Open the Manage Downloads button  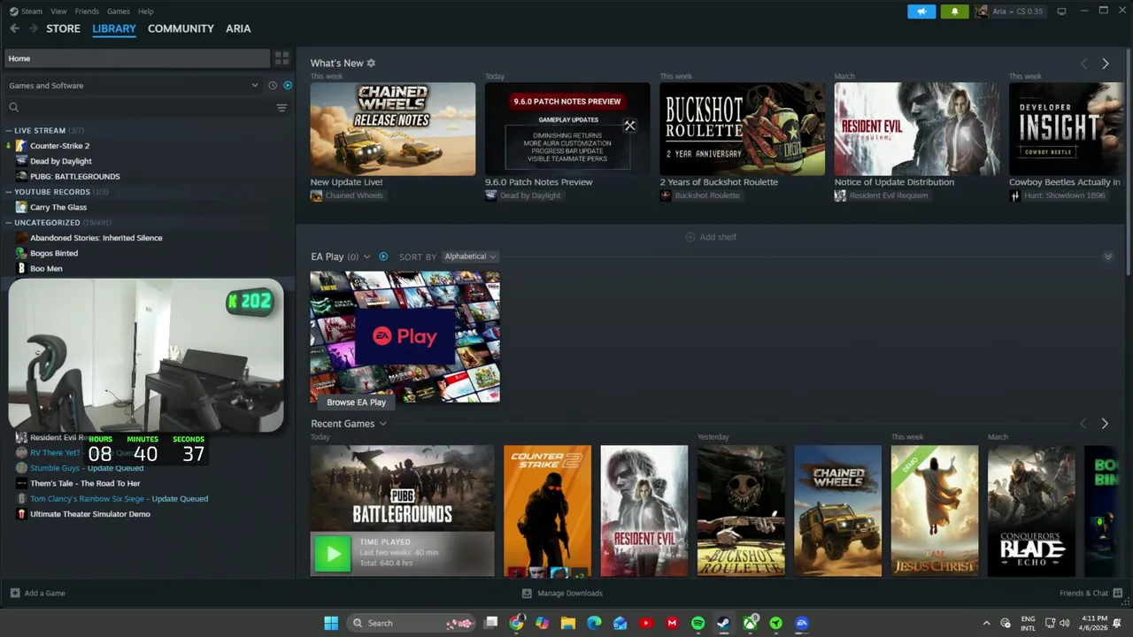tap(562, 593)
